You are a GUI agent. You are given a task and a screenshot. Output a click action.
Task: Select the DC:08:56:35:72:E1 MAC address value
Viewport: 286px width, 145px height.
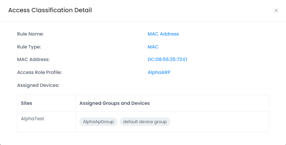pos(167,60)
